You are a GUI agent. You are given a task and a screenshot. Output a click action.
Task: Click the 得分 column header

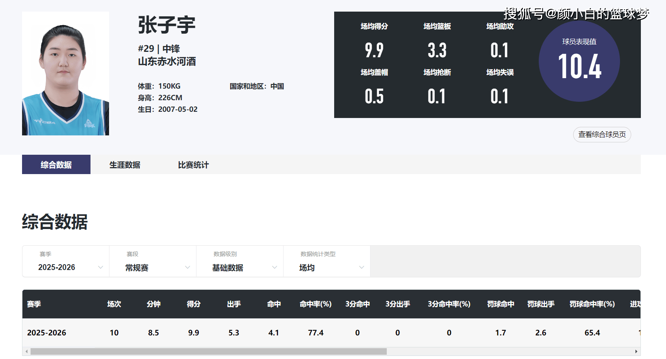click(x=193, y=304)
